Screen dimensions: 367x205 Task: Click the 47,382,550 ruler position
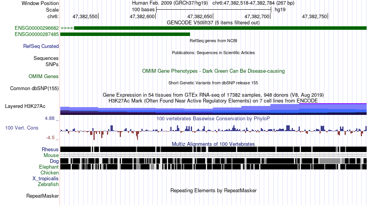[85, 16]
